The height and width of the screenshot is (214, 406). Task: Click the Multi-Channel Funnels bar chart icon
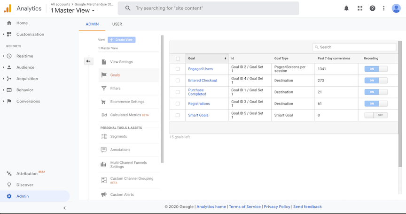click(103, 164)
